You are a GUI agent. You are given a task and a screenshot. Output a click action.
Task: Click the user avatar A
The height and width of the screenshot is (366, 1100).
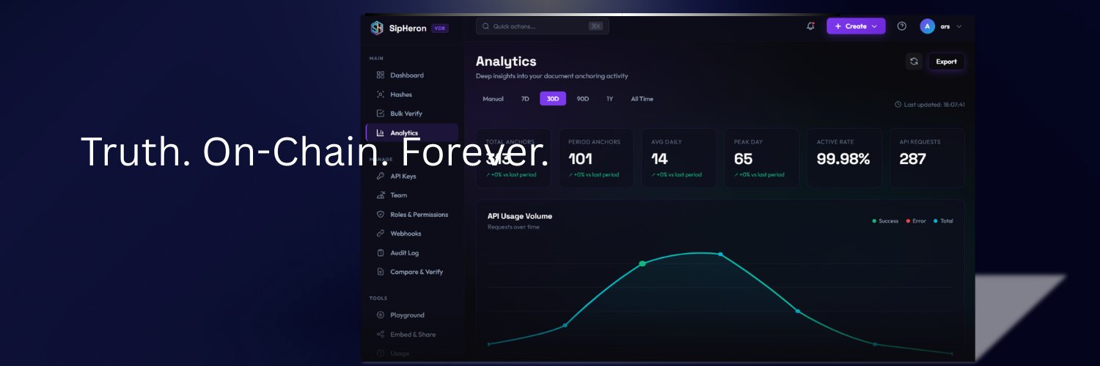click(x=928, y=26)
